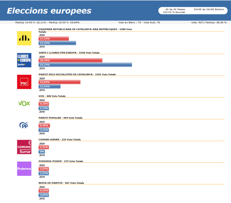Image resolution: width=231 pixels, height=203 pixels.
Task: Click the Comuns-Sumar 2019 bar showing 0%
Action: [x=42, y=152]
